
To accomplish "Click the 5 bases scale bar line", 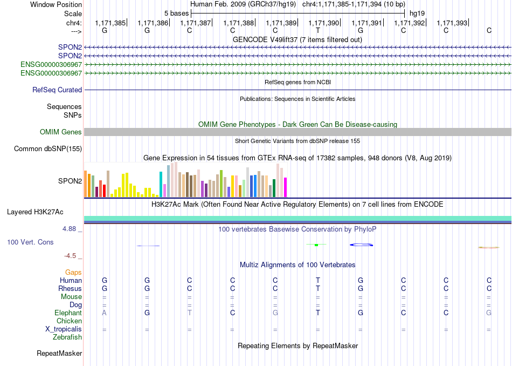I will tap(298, 13).
